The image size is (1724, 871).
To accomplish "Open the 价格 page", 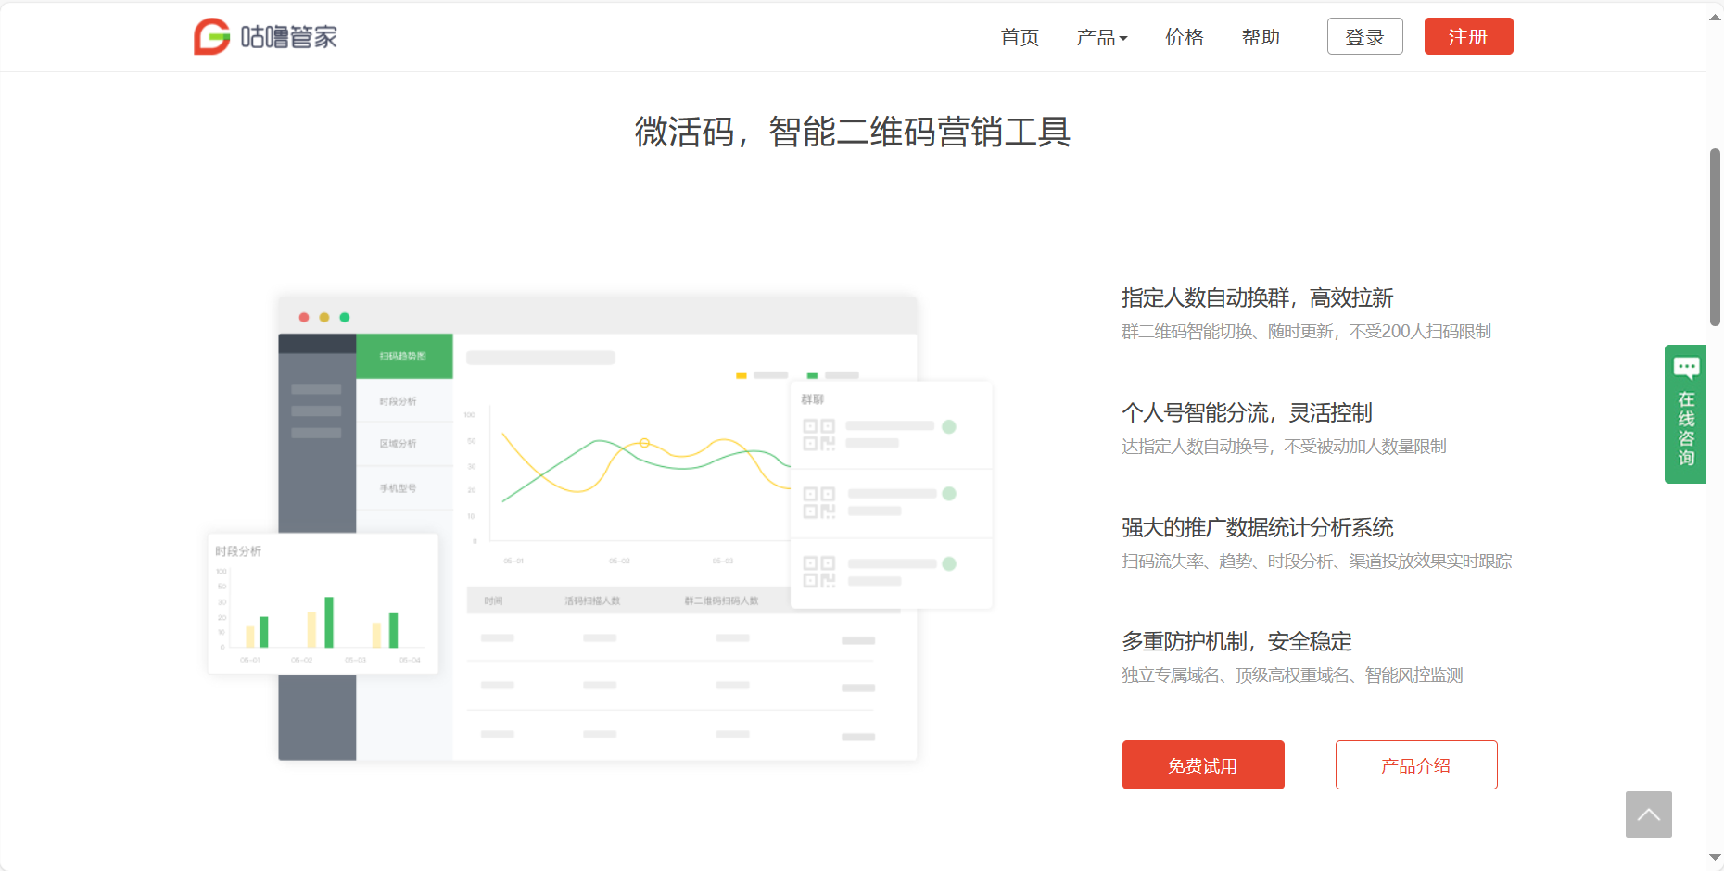I will (1184, 37).
